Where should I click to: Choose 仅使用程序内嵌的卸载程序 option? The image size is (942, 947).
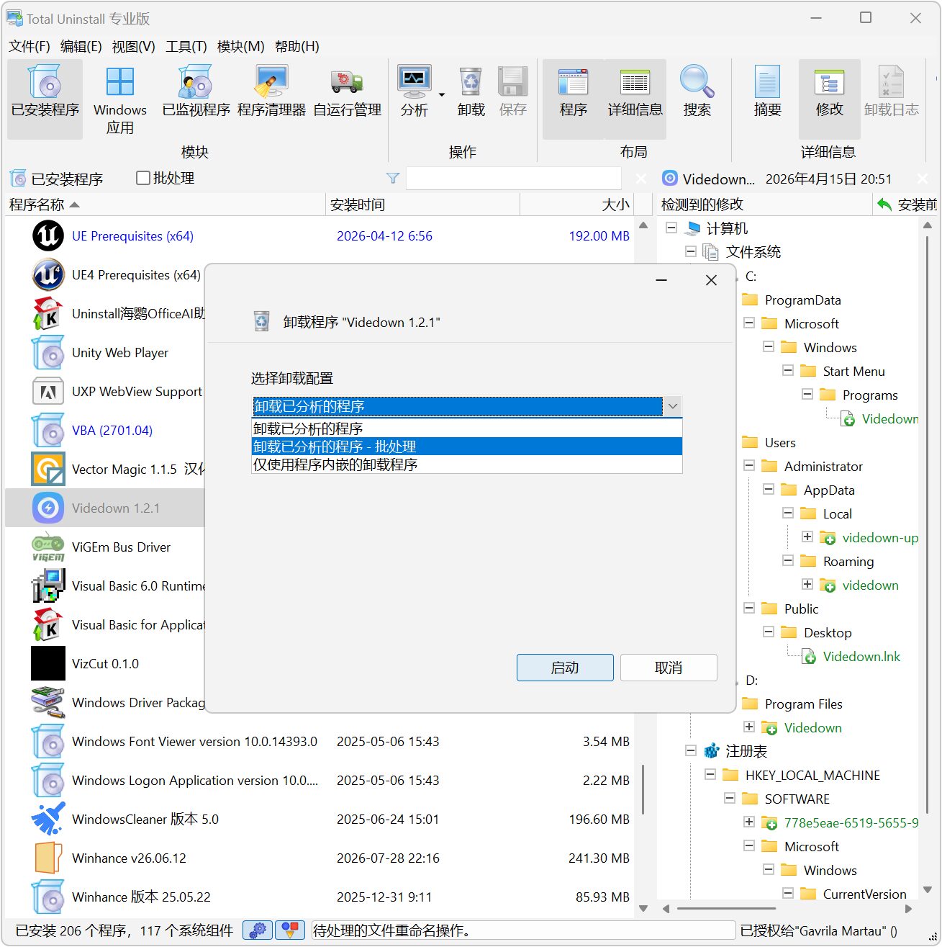[x=466, y=464]
